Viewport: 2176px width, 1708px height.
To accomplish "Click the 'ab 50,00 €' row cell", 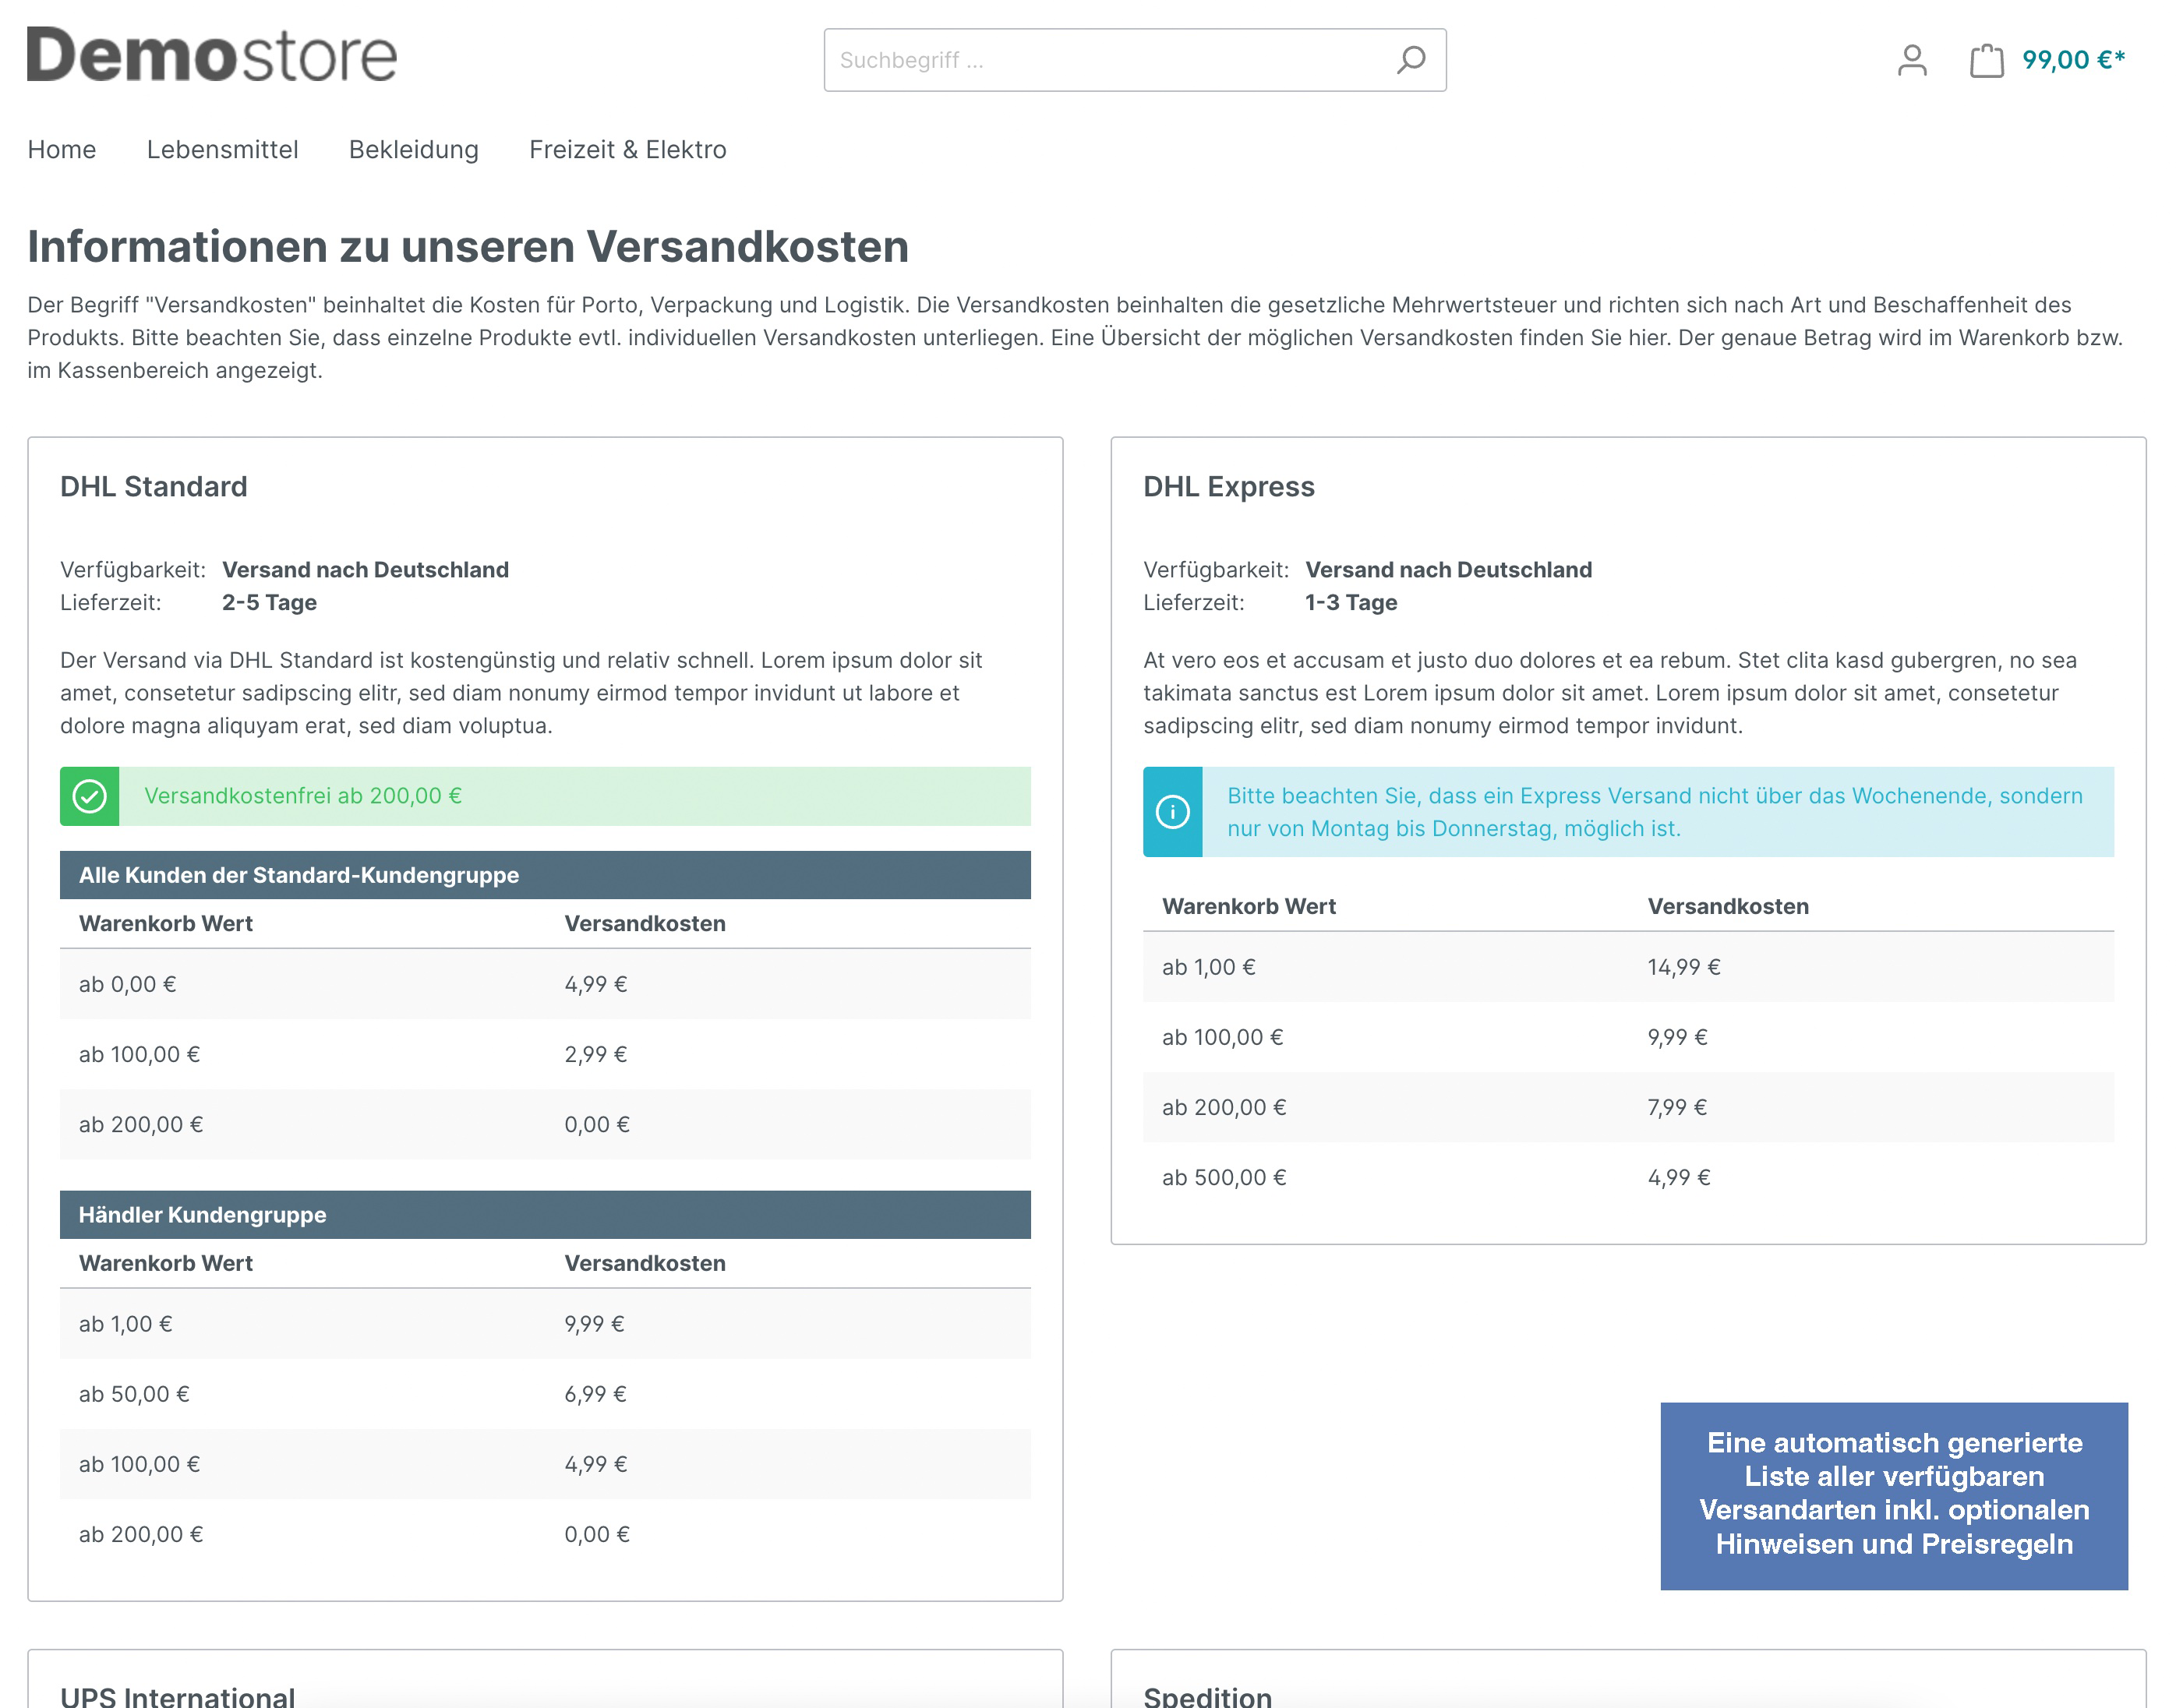I will click(x=134, y=1394).
